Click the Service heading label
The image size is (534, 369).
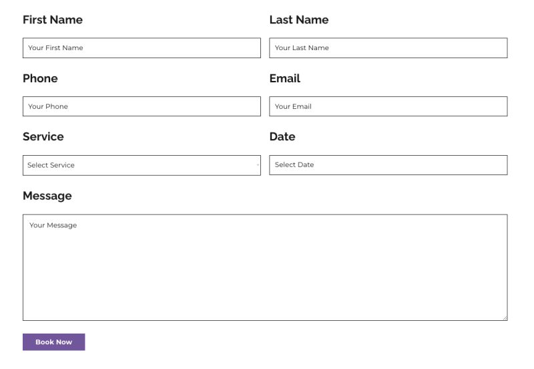click(x=43, y=136)
